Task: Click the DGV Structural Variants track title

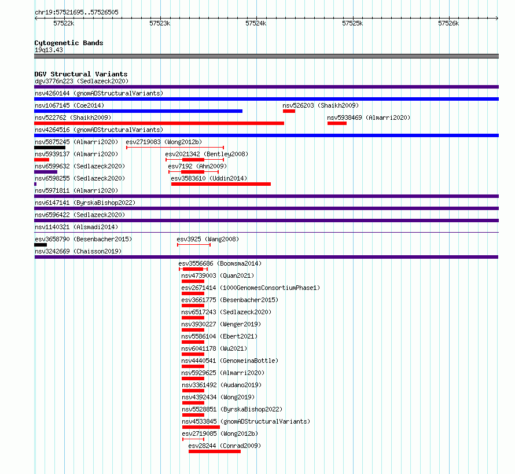Action: [x=81, y=74]
